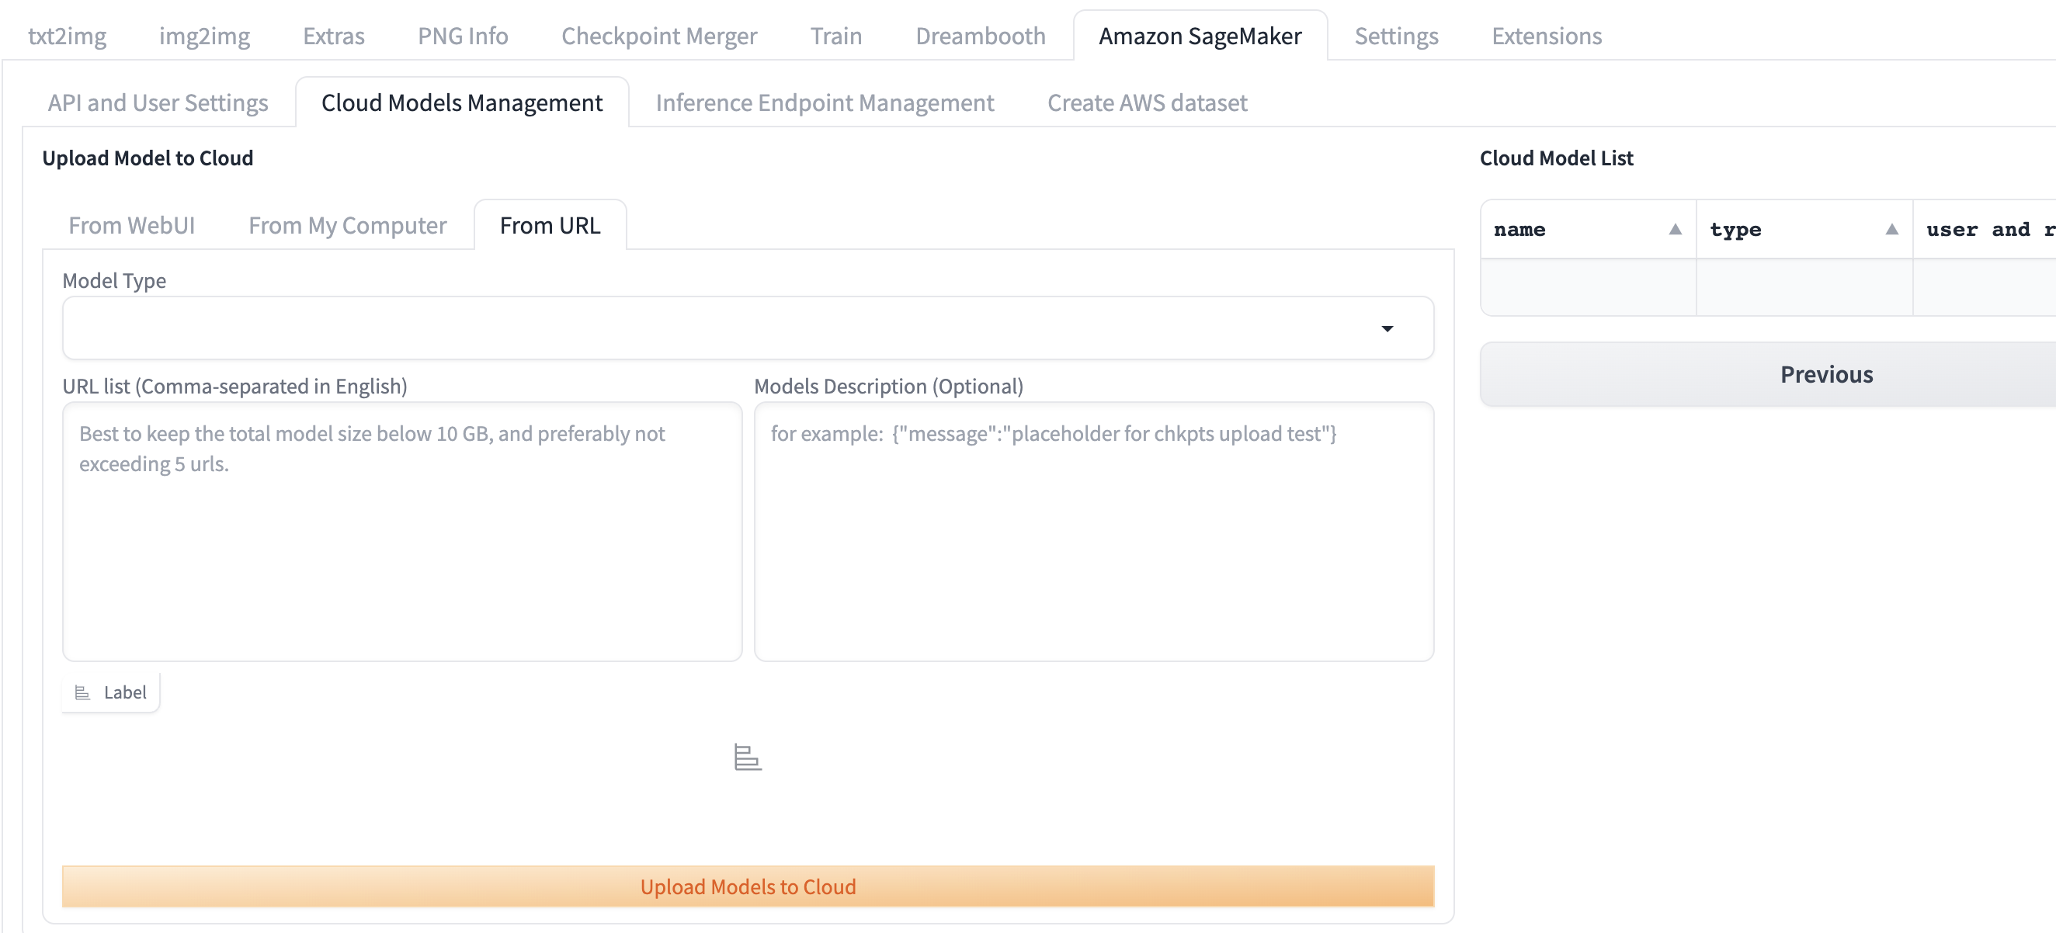Select From WebUI upload option

tap(131, 224)
